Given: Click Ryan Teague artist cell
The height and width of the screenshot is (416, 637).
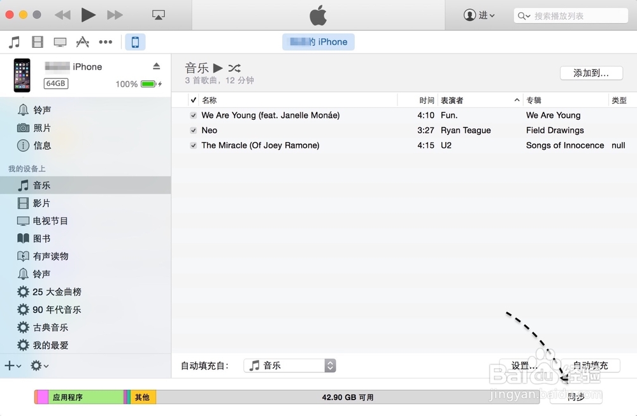Looking at the screenshot, I should pos(466,131).
